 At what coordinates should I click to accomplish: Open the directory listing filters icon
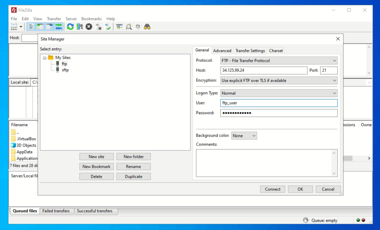(x=119, y=27)
